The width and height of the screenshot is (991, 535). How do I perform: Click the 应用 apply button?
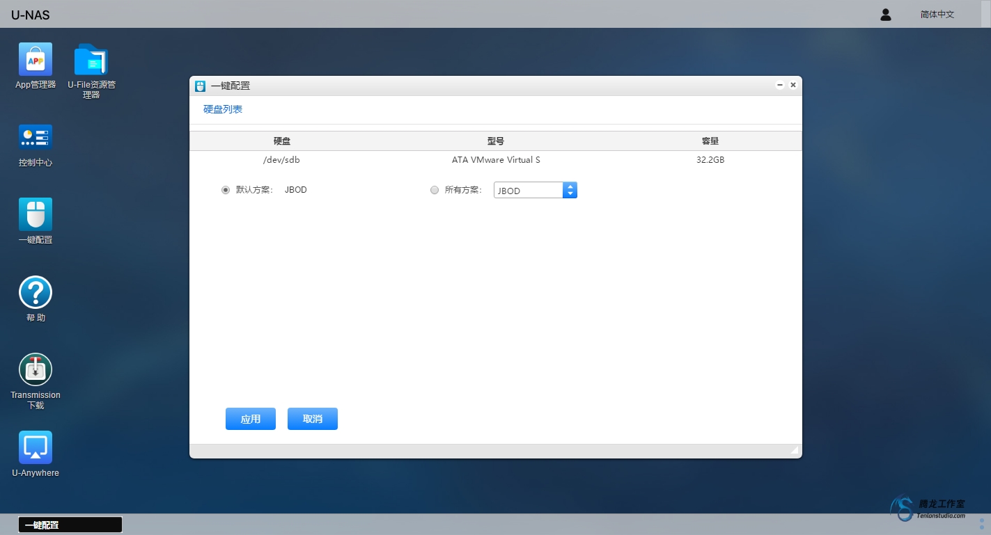tap(251, 419)
